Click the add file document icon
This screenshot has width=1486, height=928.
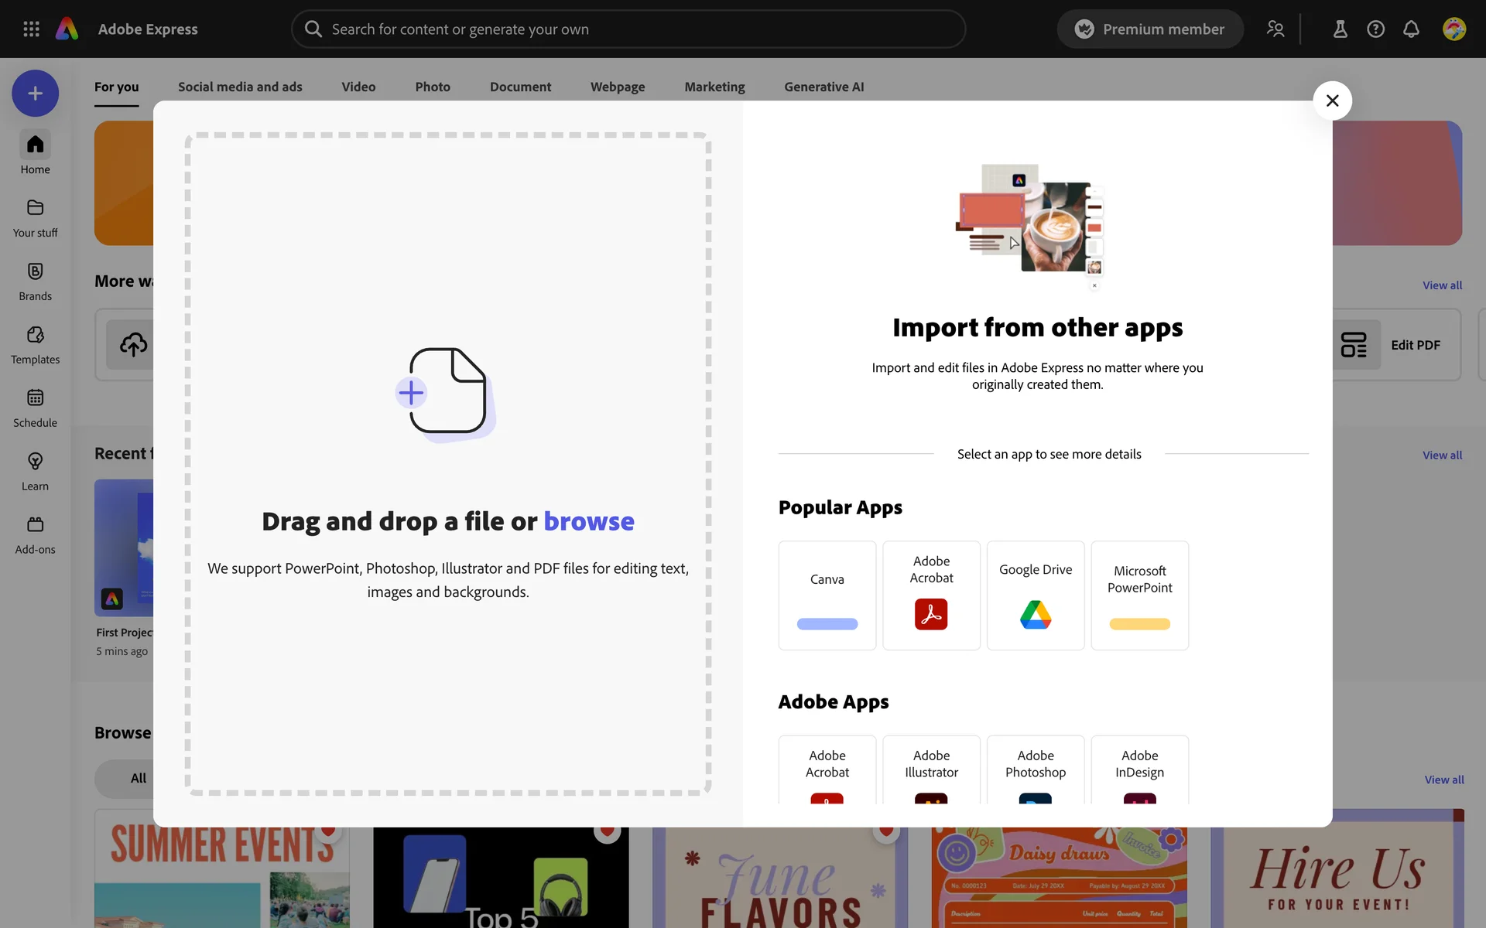444,391
